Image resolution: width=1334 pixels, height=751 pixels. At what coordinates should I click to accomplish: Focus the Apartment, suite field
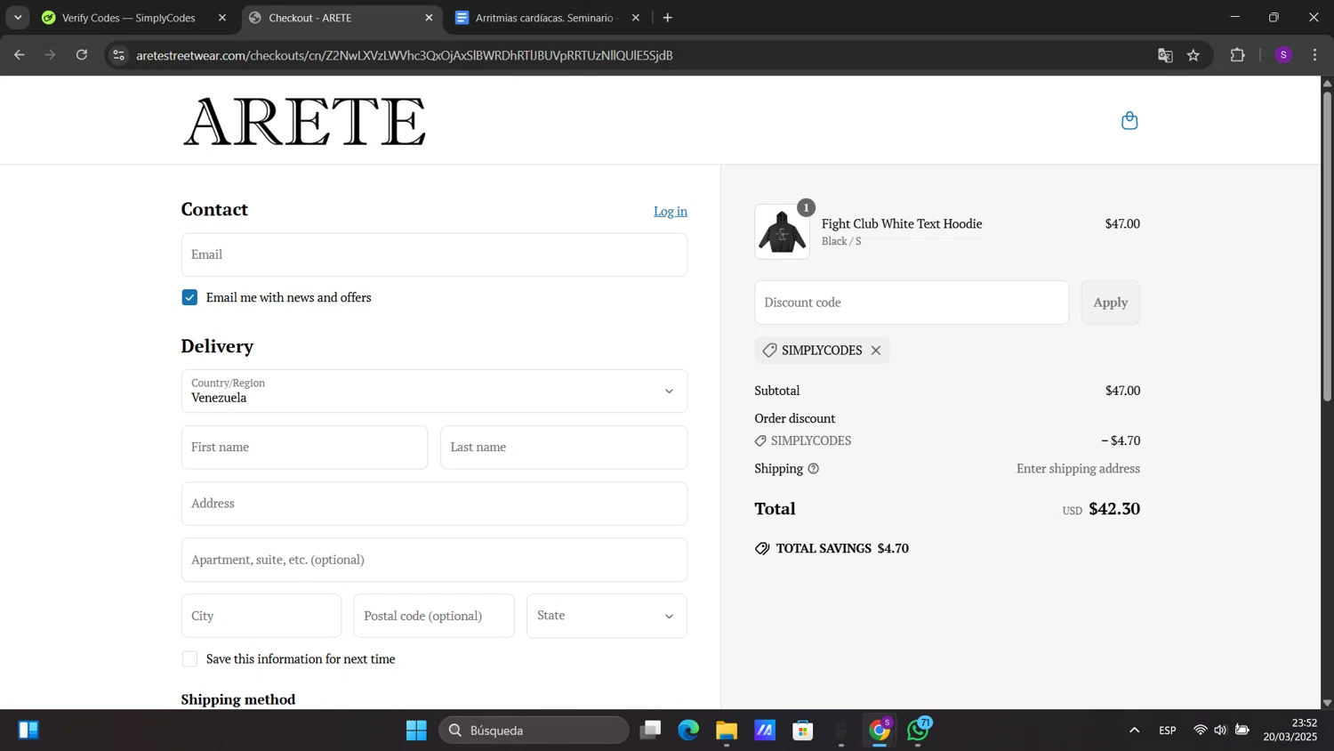(x=434, y=560)
